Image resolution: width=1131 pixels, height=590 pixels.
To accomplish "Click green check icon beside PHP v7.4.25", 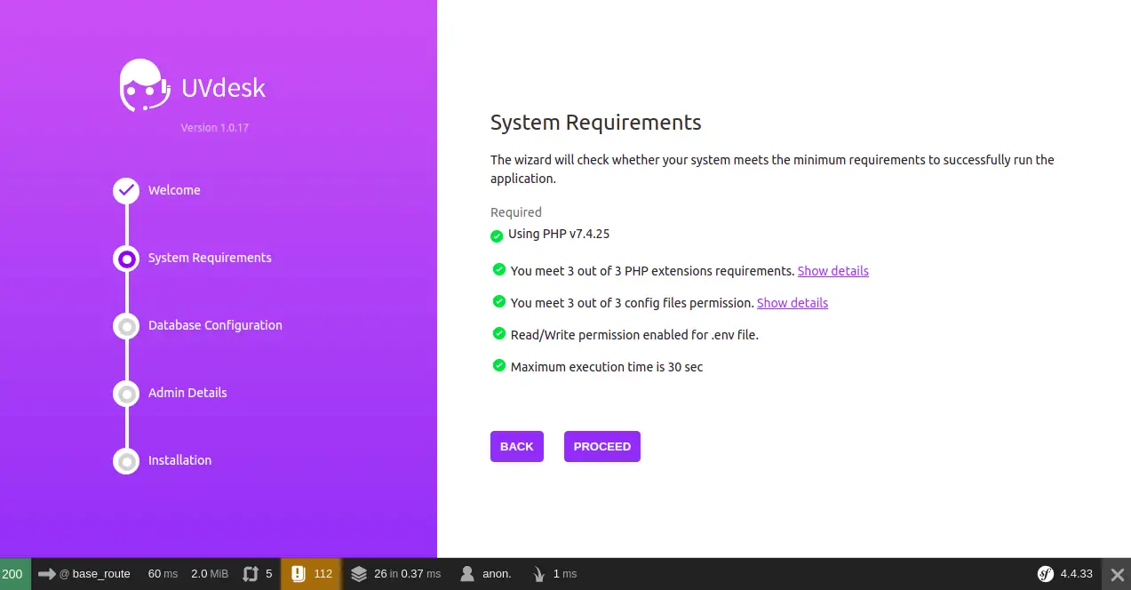I will point(497,236).
